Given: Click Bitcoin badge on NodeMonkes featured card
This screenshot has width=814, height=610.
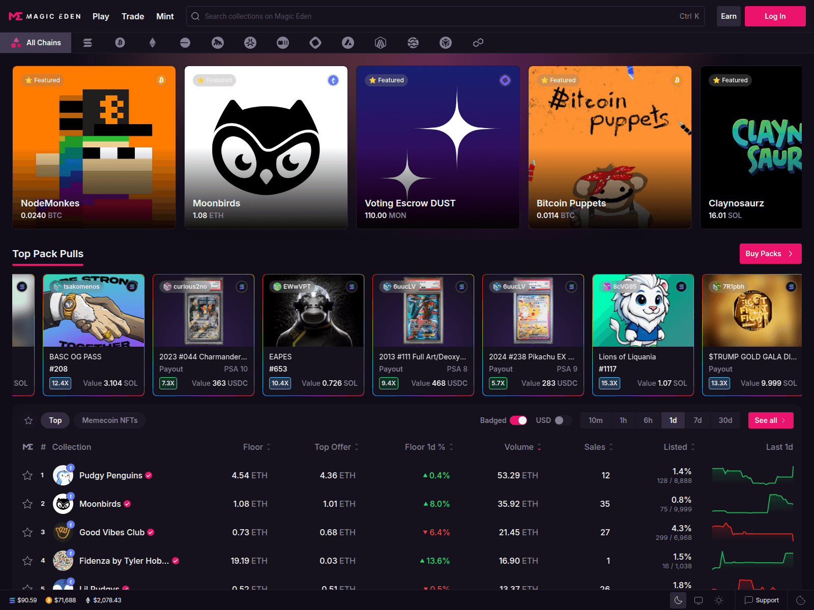Looking at the screenshot, I should pyautogui.click(x=161, y=80).
